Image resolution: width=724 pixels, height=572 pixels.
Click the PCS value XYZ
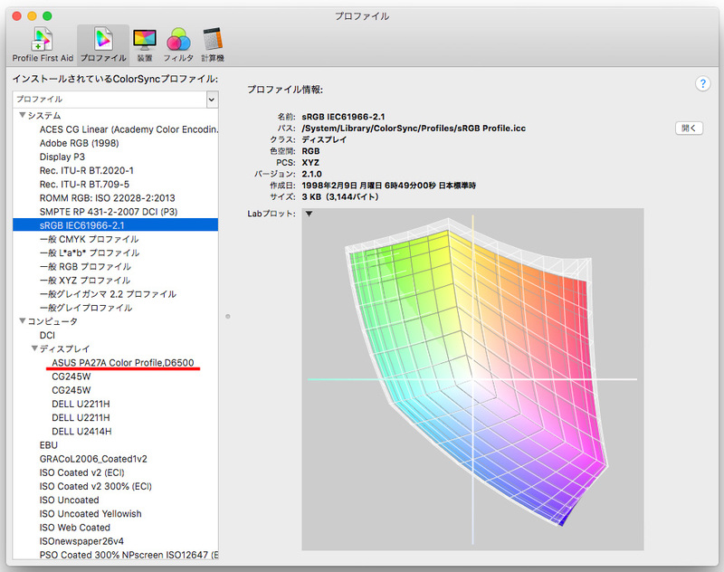tap(310, 163)
